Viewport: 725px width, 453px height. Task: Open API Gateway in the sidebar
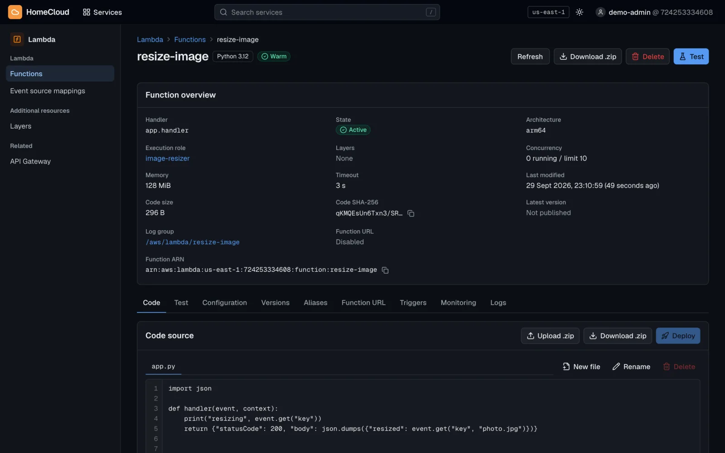[60, 162]
